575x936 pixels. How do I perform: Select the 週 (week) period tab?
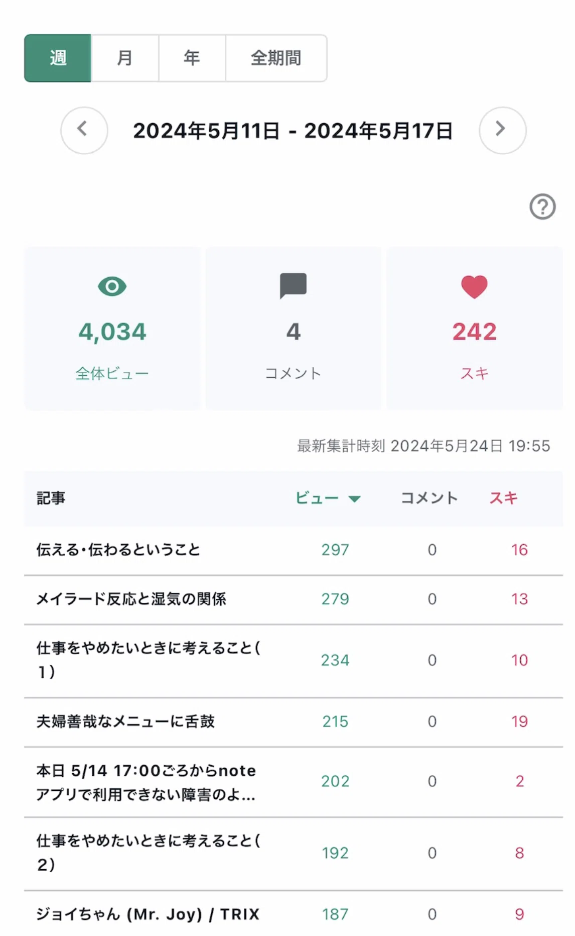coord(58,58)
